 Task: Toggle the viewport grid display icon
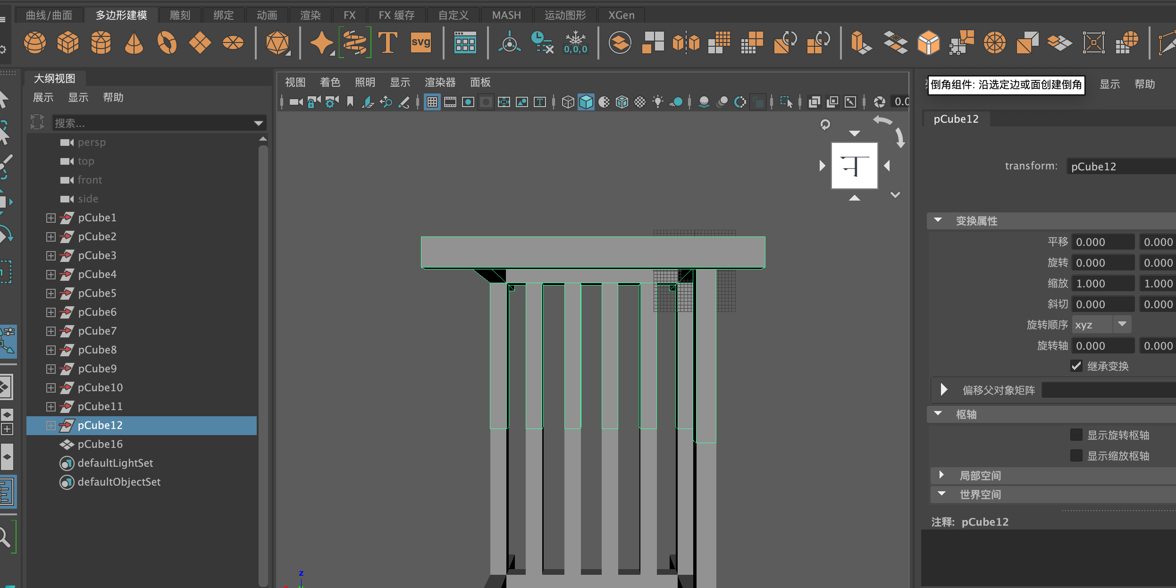point(432,102)
